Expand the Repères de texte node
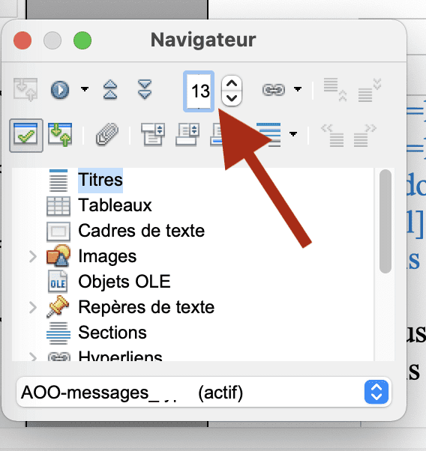This screenshot has width=426, height=451. [33, 307]
